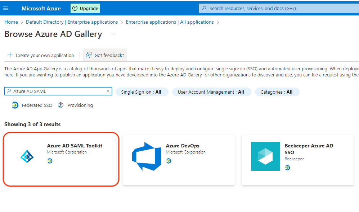Click the Upgrade button

[85, 8]
